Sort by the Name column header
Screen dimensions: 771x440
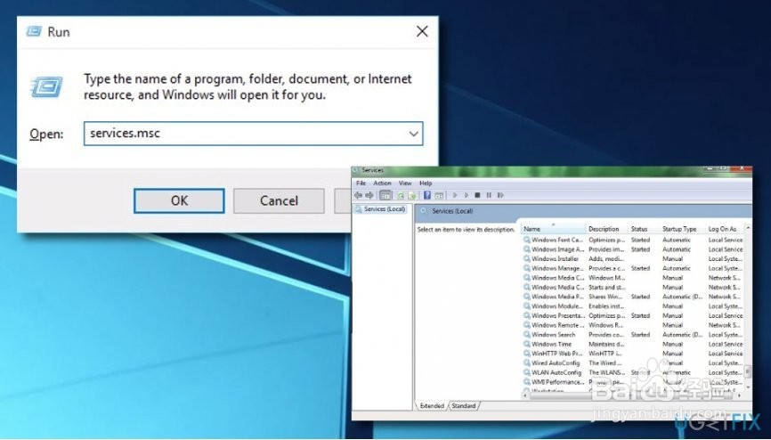[x=554, y=229]
